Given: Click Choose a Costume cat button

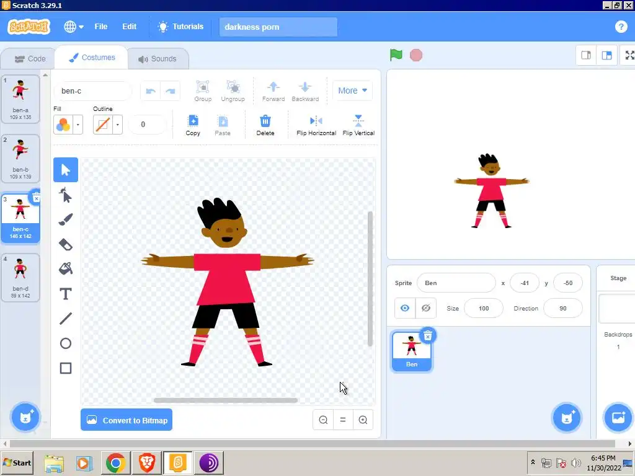Looking at the screenshot, I should click(x=25, y=417).
